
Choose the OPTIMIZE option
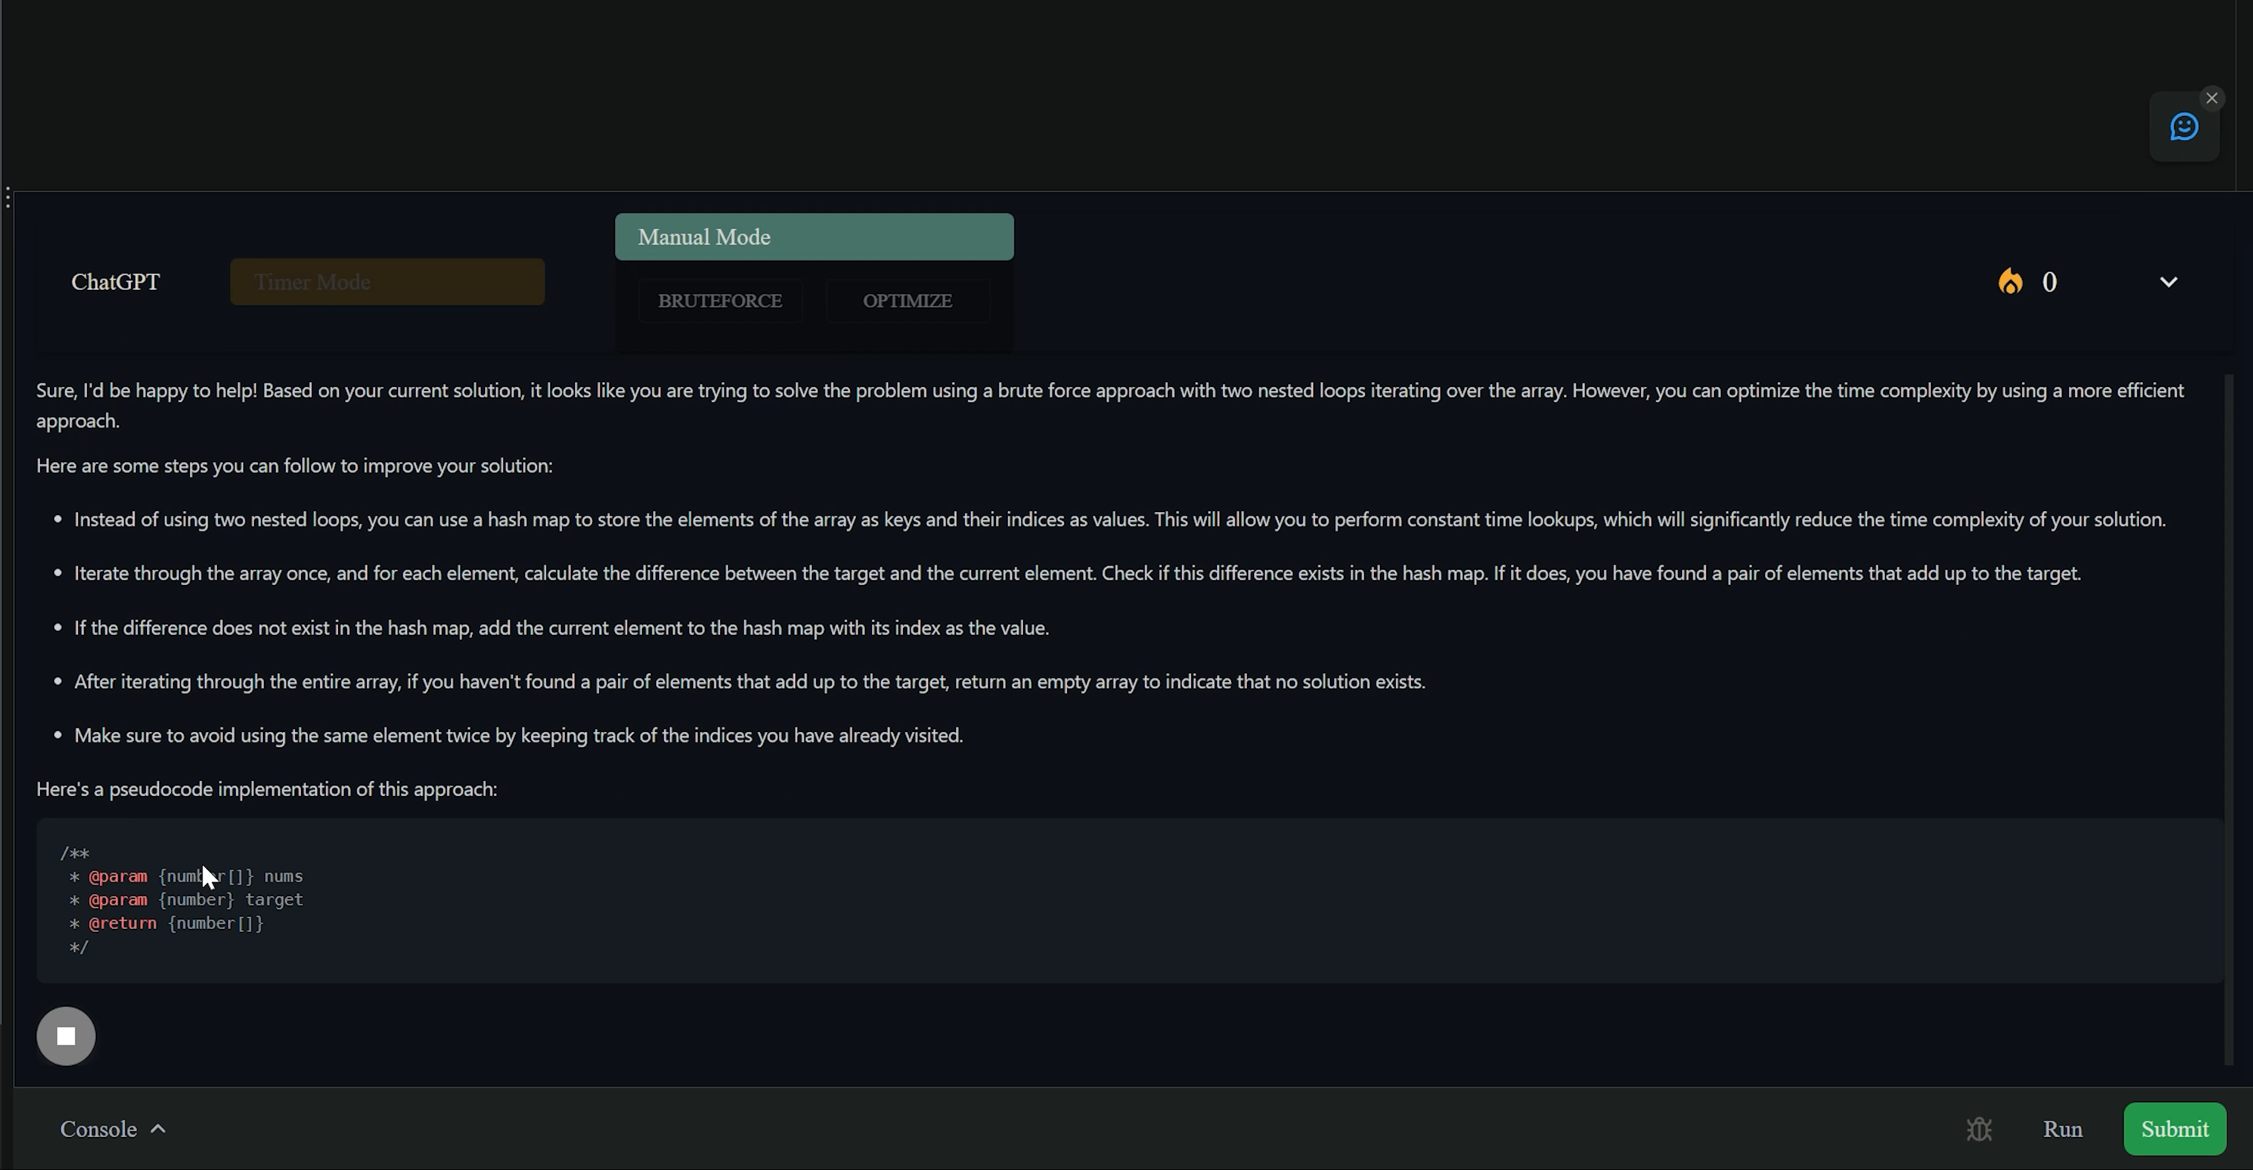point(907,301)
